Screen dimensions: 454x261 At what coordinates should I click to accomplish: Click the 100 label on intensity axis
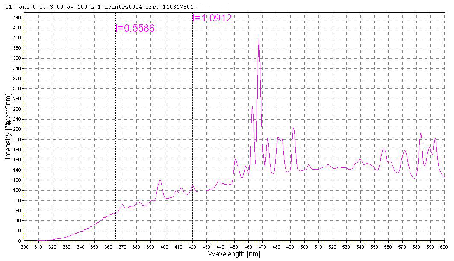tap(17, 190)
